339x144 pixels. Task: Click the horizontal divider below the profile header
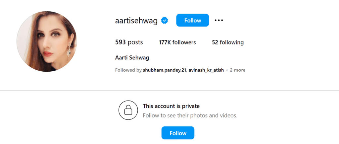point(169,91)
